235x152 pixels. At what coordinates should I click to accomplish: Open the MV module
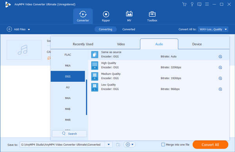(x=129, y=16)
